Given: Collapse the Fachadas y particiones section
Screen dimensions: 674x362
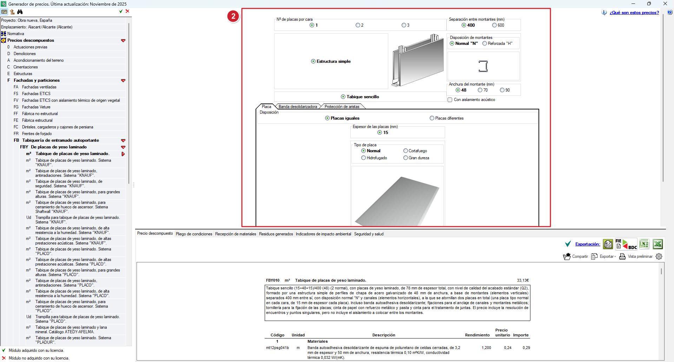Looking at the screenshot, I should 123,81.
